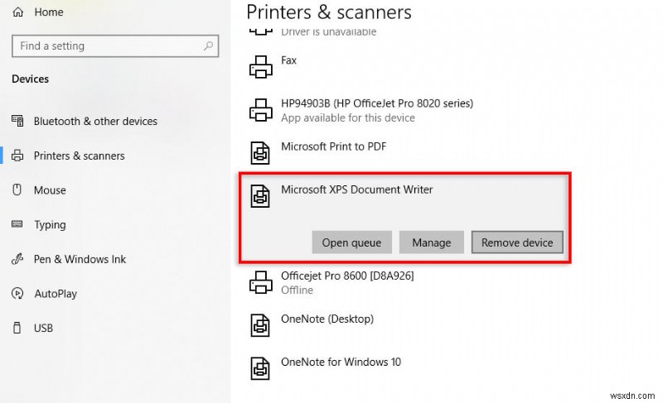Click the Typing keyboard icon

pyautogui.click(x=17, y=223)
